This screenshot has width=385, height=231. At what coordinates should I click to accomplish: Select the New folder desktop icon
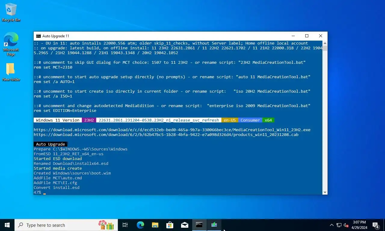tap(11, 72)
